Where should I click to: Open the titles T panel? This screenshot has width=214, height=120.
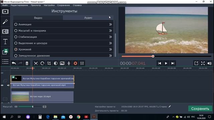point(5,42)
